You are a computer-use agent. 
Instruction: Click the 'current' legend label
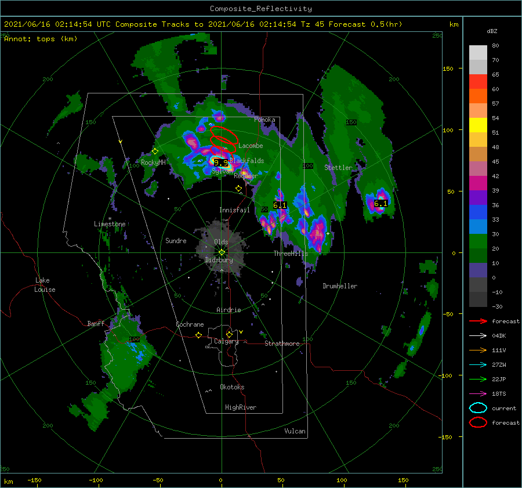click(504, 409)
